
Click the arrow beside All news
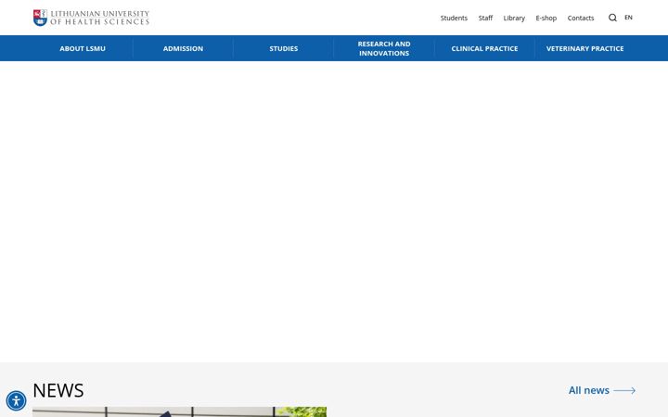(x=624, y=391)
